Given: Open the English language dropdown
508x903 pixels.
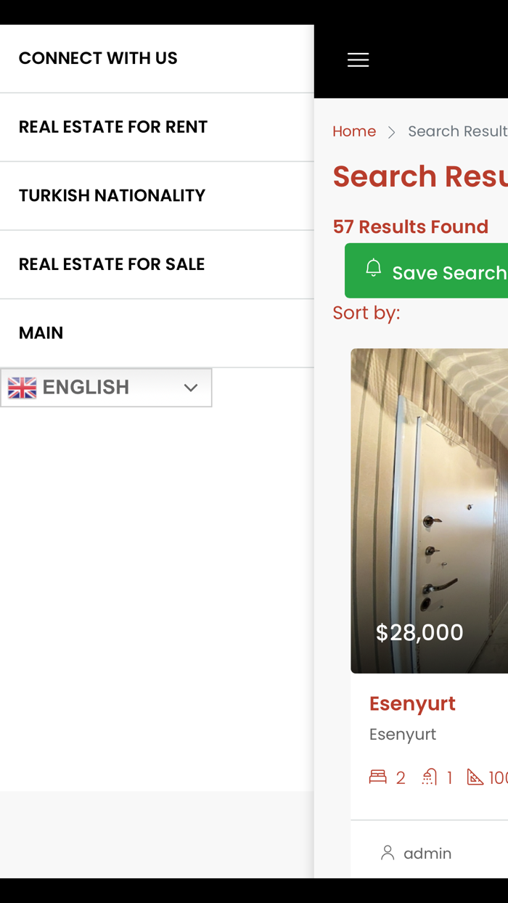Looking at the screenshot, I should [x=106, y=388].
